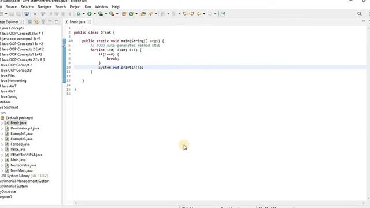
Task: Expand Dowhileloop1.java tree node
Action: coord(2,128)
